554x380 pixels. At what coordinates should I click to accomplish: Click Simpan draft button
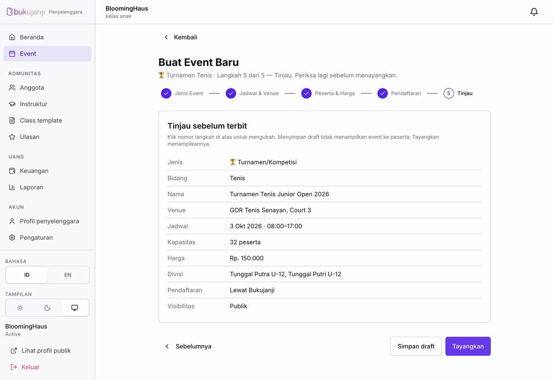[416, 347]
